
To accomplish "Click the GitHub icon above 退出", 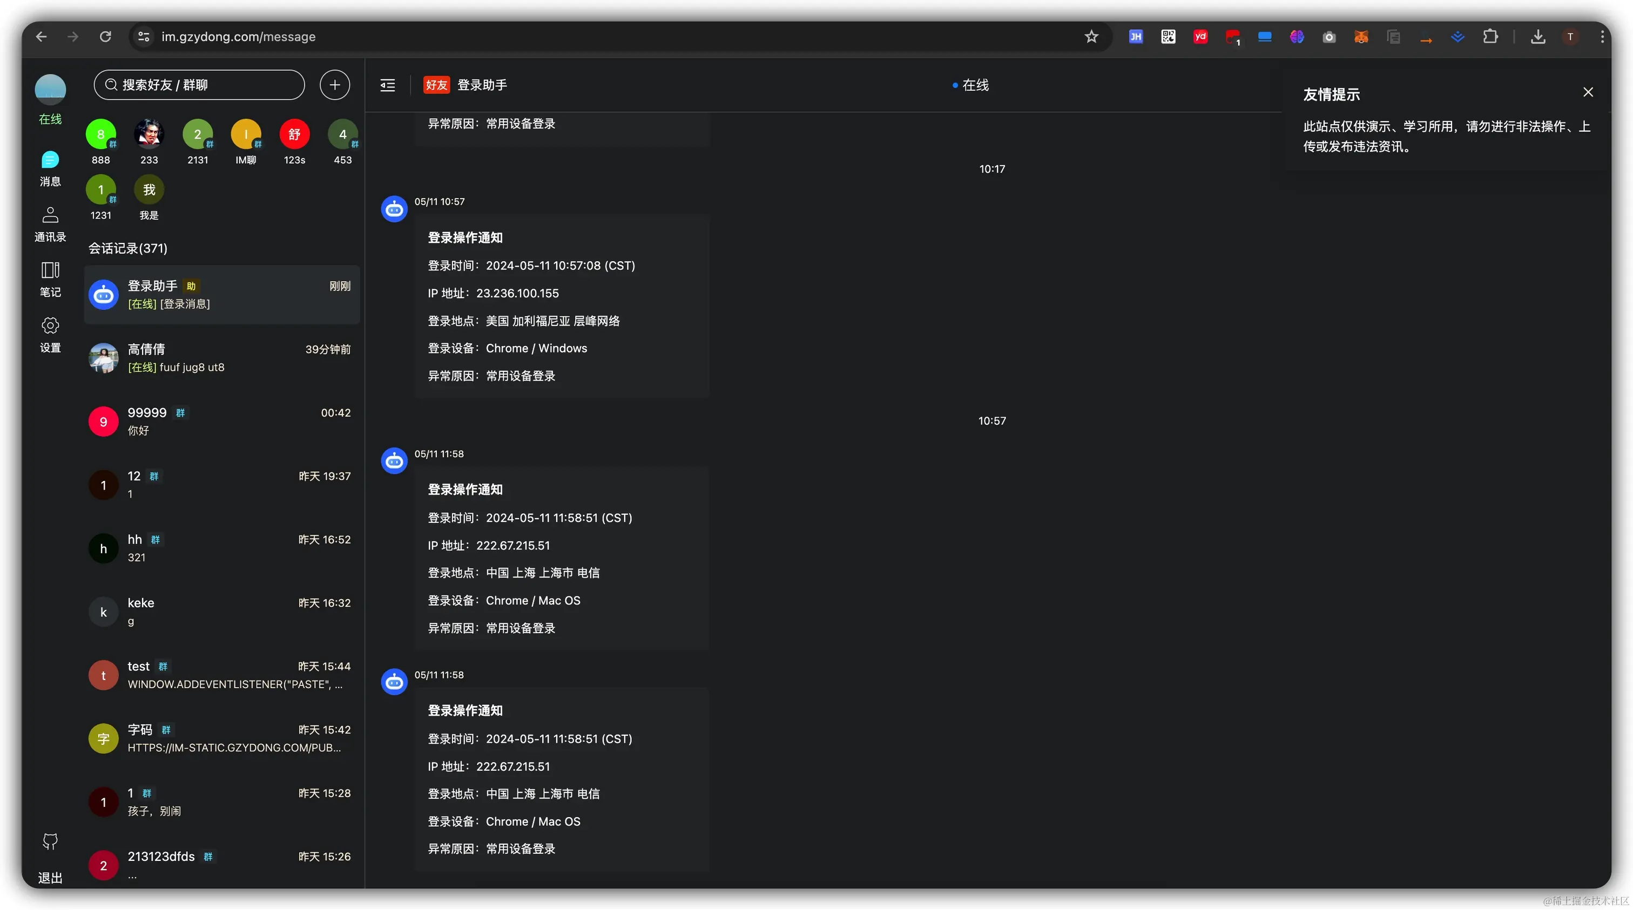I will [x=50, y=841].
